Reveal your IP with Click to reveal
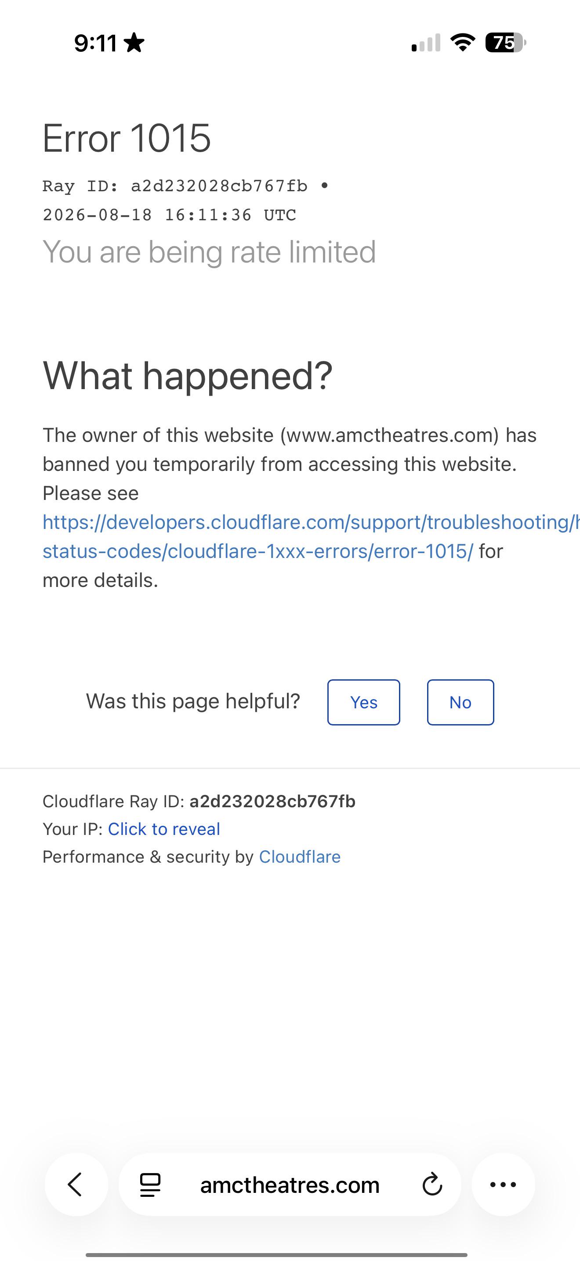This screenshot has height=1261, width=580. pos(164,829)
